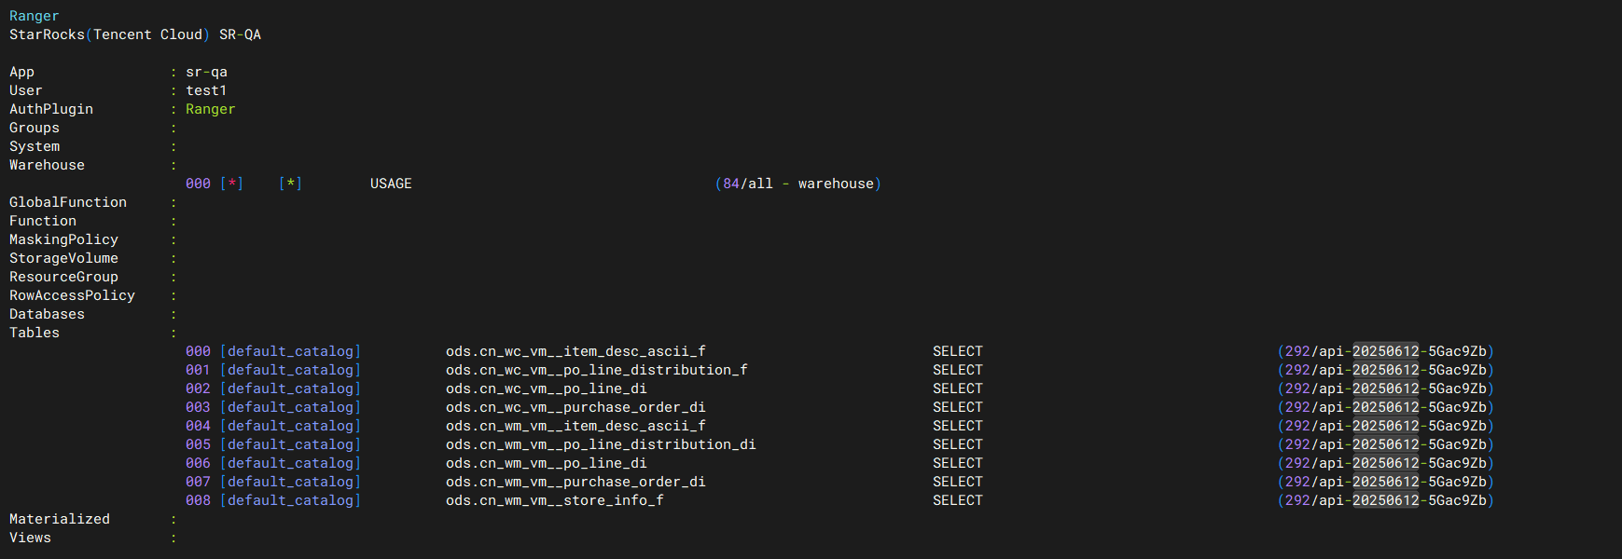
Task: Click the StarRocks(Tencent Cloud) SR-QA heading
Action: point(135,34)
